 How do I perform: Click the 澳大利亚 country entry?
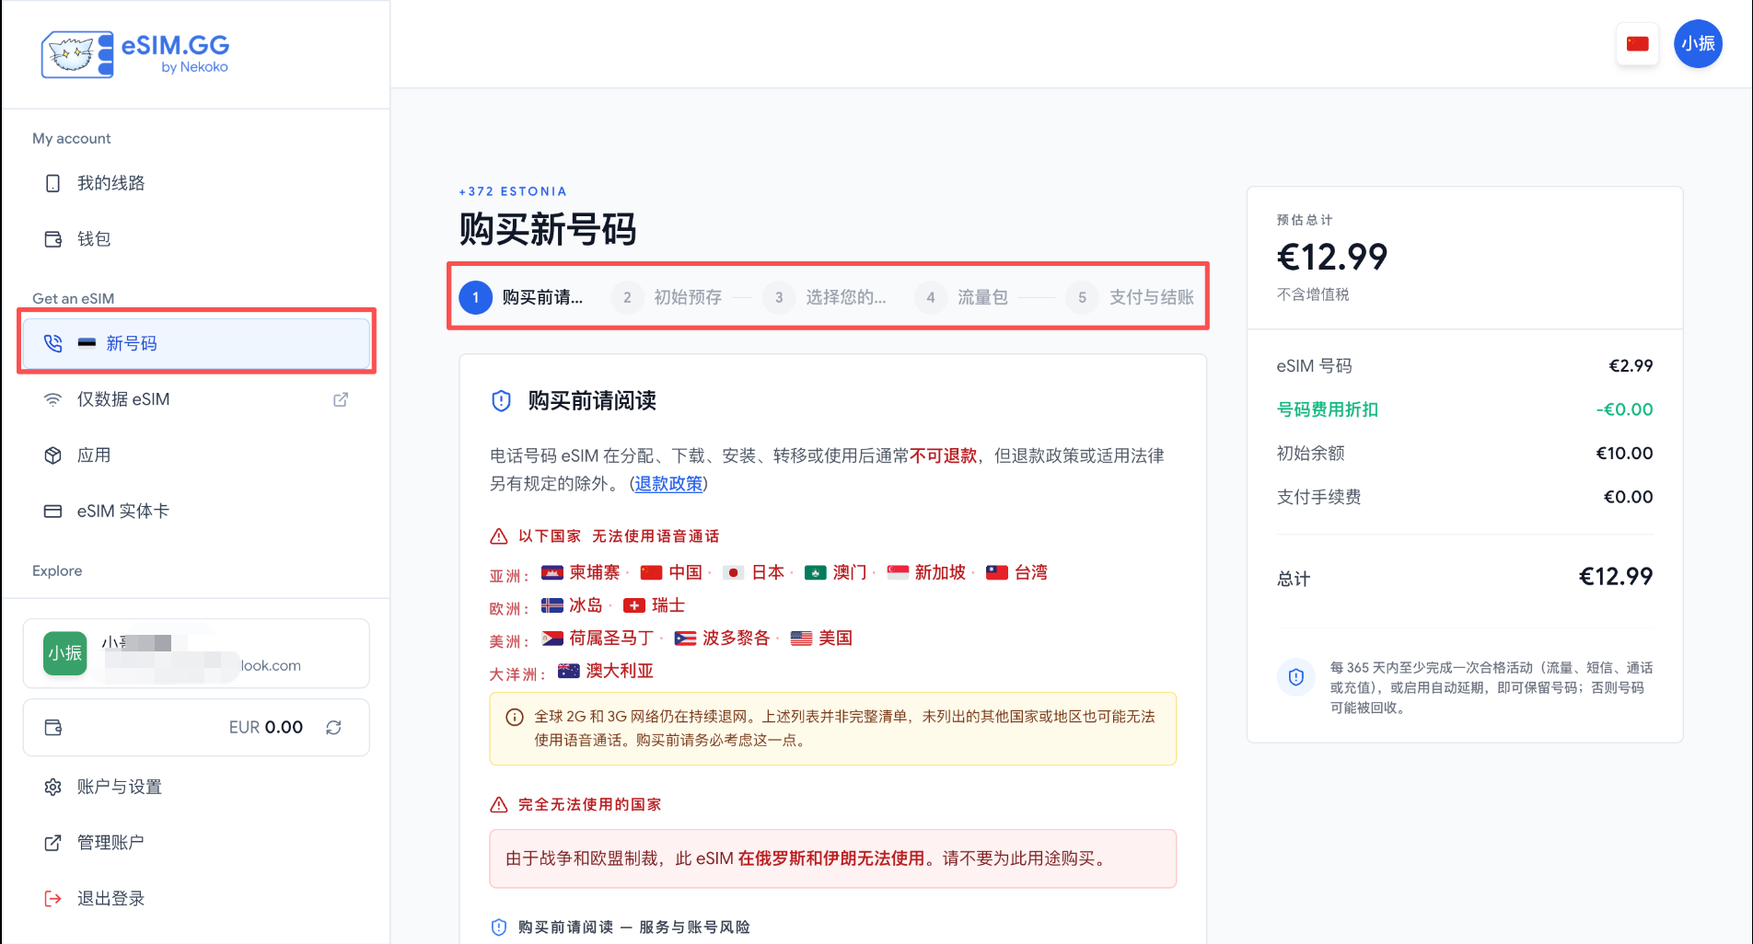(606, 671)
